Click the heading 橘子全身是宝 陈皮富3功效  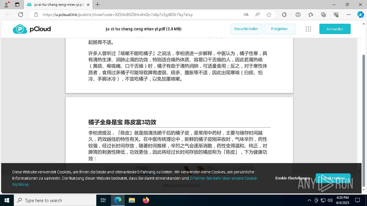[122, 122]
